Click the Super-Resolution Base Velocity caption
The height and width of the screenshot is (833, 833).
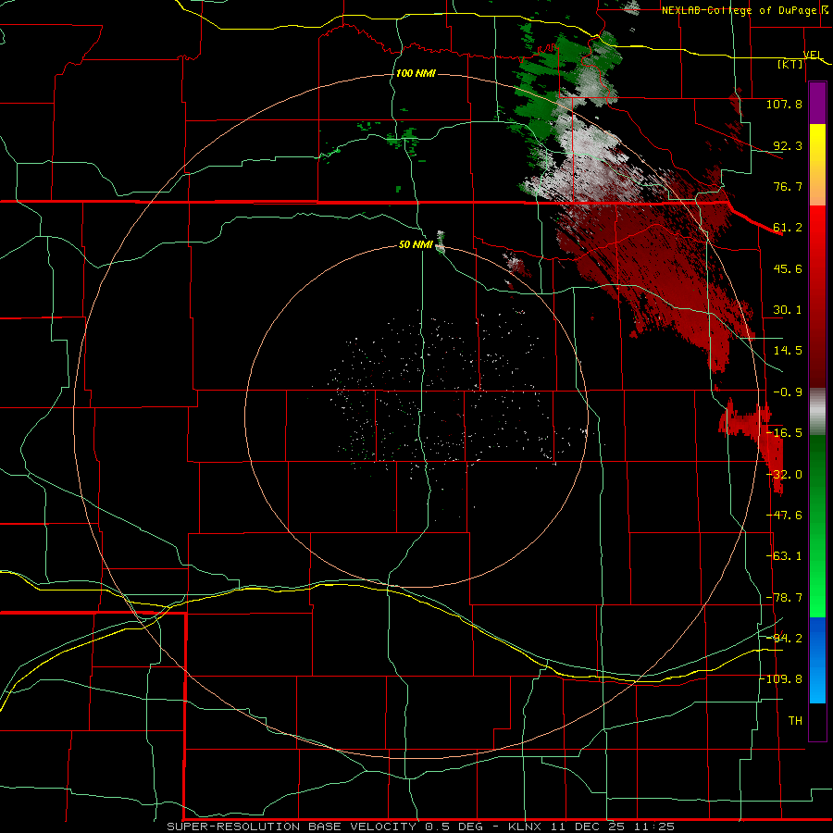(x=420, y=827)
